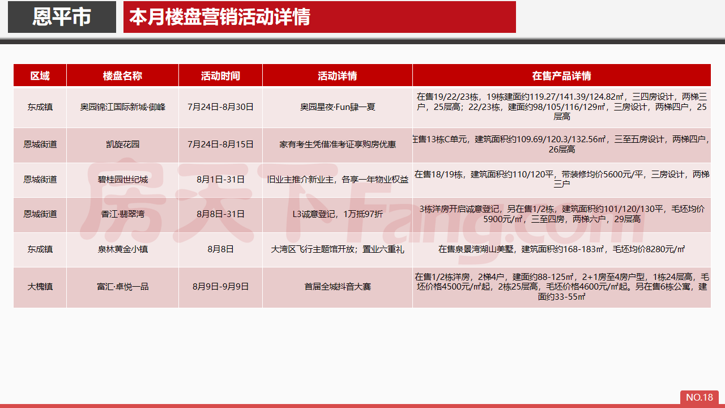Click the NO.18 page number badge

[700, 397]
